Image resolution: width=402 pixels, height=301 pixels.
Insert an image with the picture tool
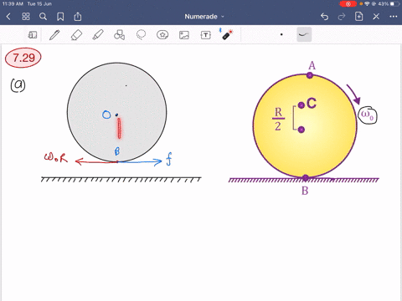pyautogui.click(x=184, y=35)
